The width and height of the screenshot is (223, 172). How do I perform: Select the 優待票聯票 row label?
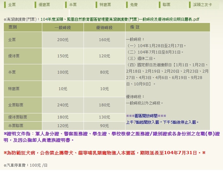(17, 117)
